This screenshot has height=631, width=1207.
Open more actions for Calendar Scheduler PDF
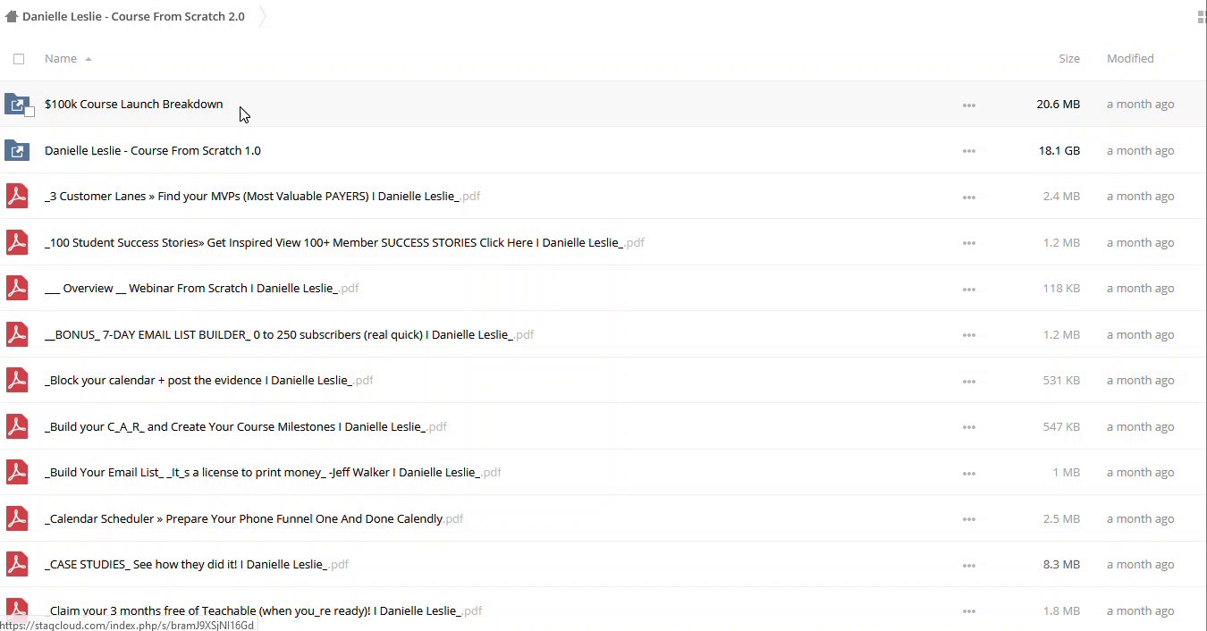969,519
